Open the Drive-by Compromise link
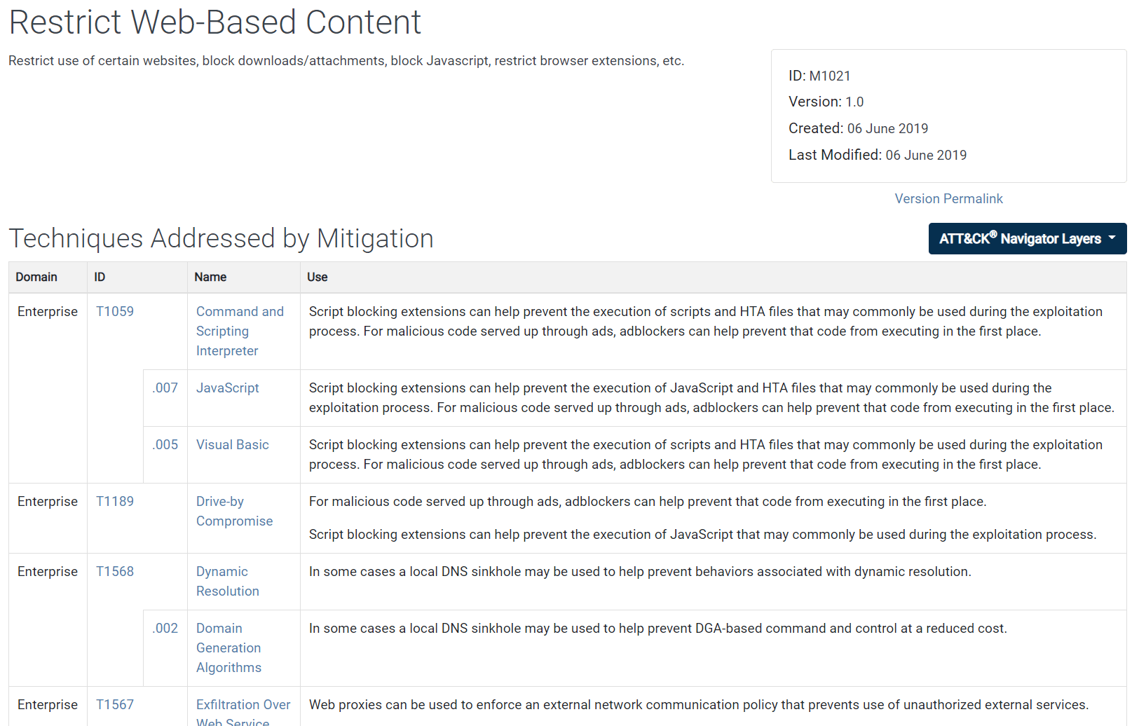Image resolution: width=1139 pixels, height=726 pixels. coord(234,512)
